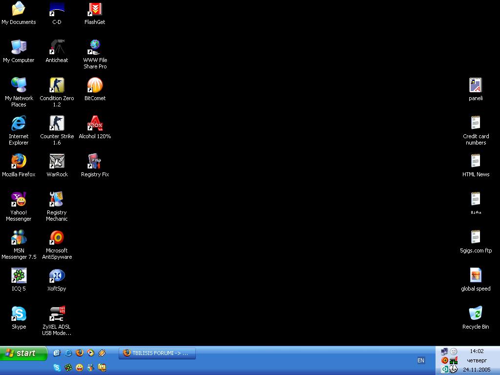Select the Credit card numbers text file

tap(476, 130)
